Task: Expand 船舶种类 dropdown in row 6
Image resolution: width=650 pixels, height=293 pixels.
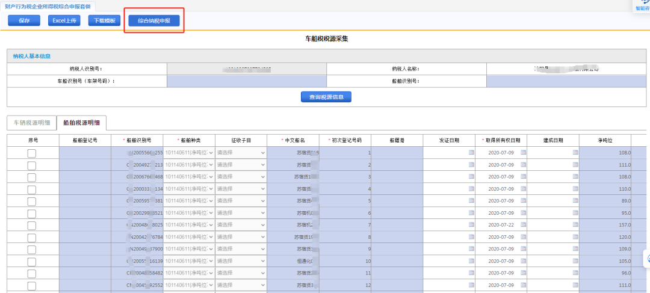Action: 189,213
